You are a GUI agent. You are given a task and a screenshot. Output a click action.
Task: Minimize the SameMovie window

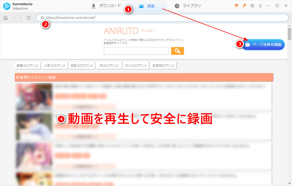(268, 6)
